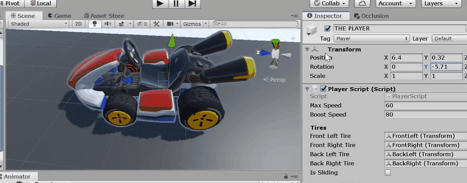Open the Tag dropdown showing Player
467x183 pixels.
click(372, 39)
